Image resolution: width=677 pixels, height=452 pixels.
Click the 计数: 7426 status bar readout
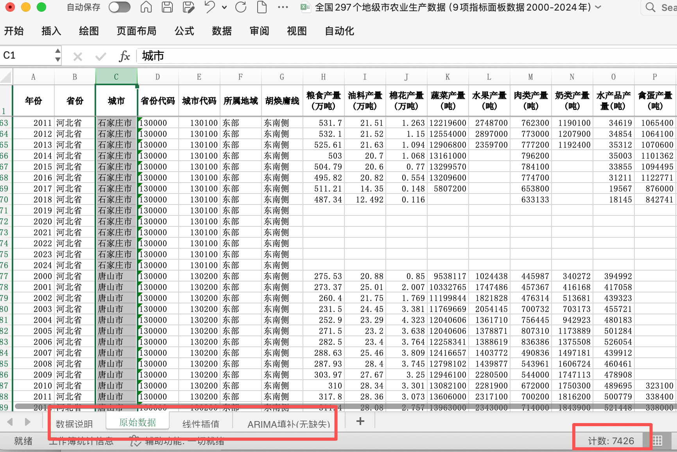[x=611, y=441]
